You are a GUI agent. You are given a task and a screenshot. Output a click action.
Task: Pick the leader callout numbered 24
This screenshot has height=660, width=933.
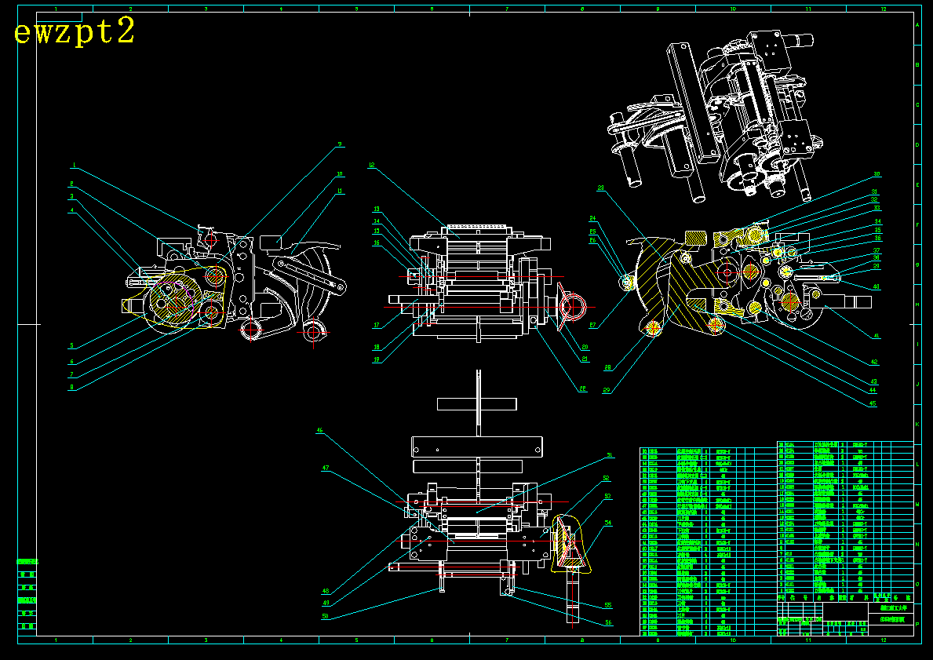pyautogui.click(x=592, y=218)
